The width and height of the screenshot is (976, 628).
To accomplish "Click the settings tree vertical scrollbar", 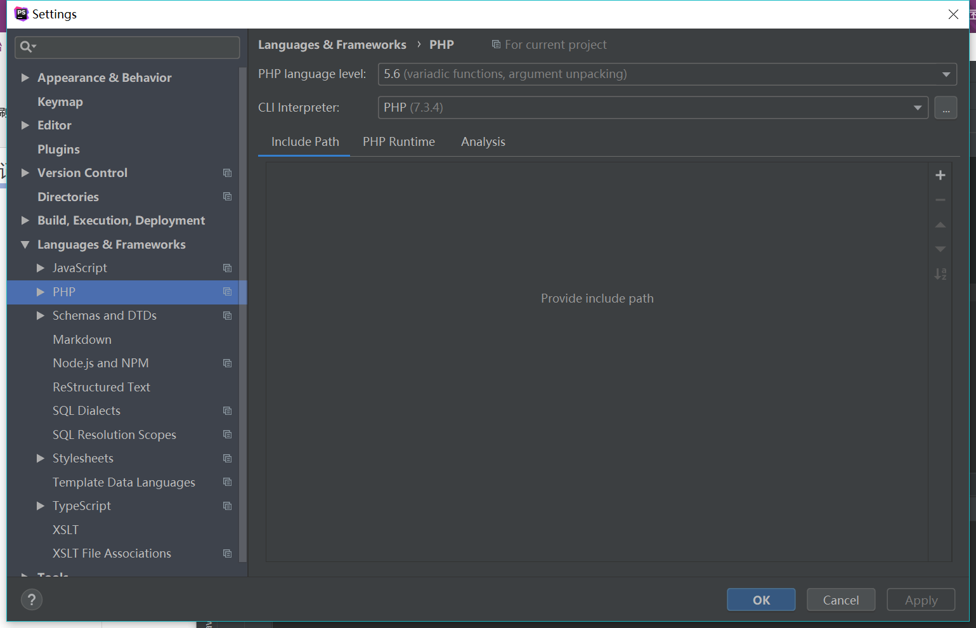I will pyautogui.click(x=242, y=314).
